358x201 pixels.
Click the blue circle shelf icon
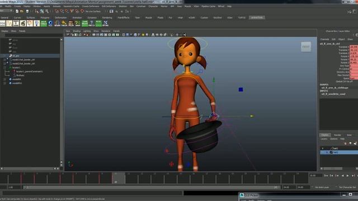[x=50, y=23]
